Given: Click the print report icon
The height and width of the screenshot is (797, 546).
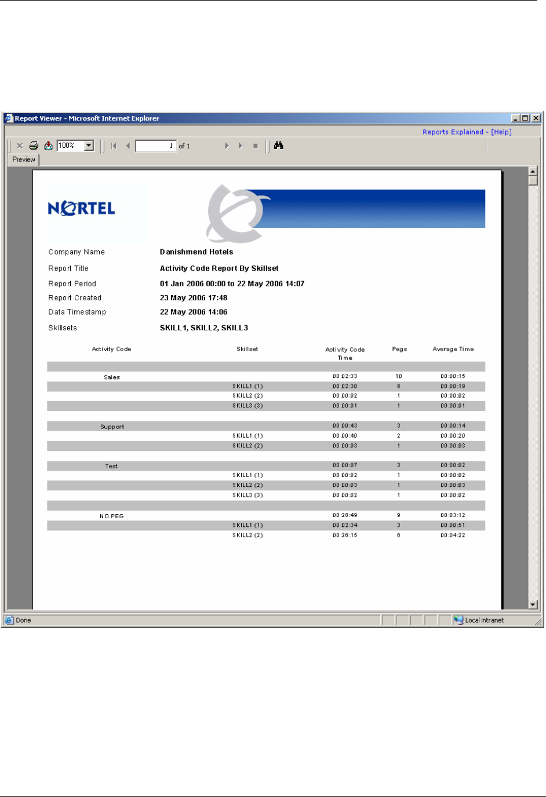Looking at the screenshot, I should (34, 145).
